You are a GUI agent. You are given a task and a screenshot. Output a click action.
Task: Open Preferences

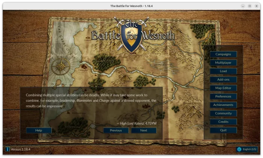click(223, 96)
